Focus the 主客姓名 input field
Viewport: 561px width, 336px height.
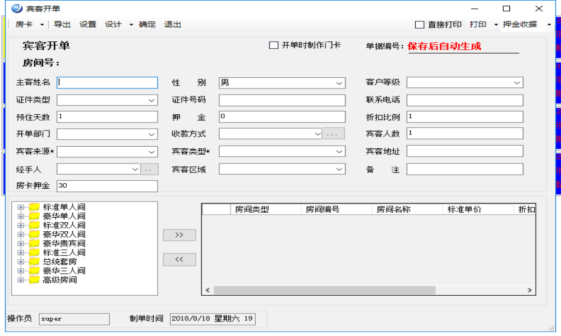[107, 83]
